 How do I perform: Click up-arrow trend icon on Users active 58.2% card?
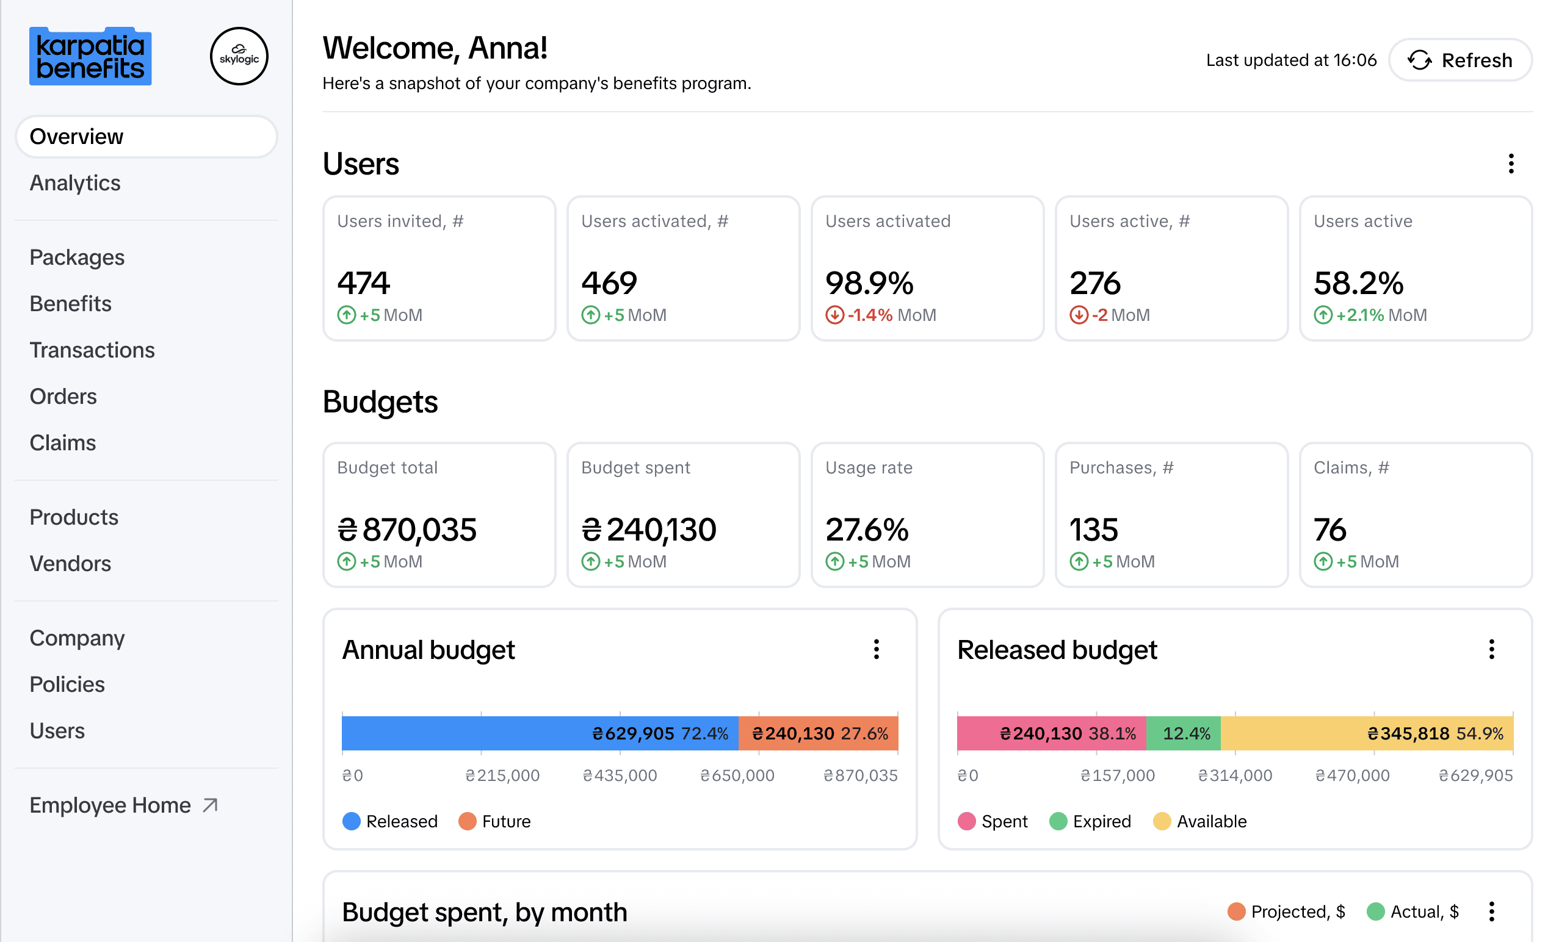[x=1323, y=315]
